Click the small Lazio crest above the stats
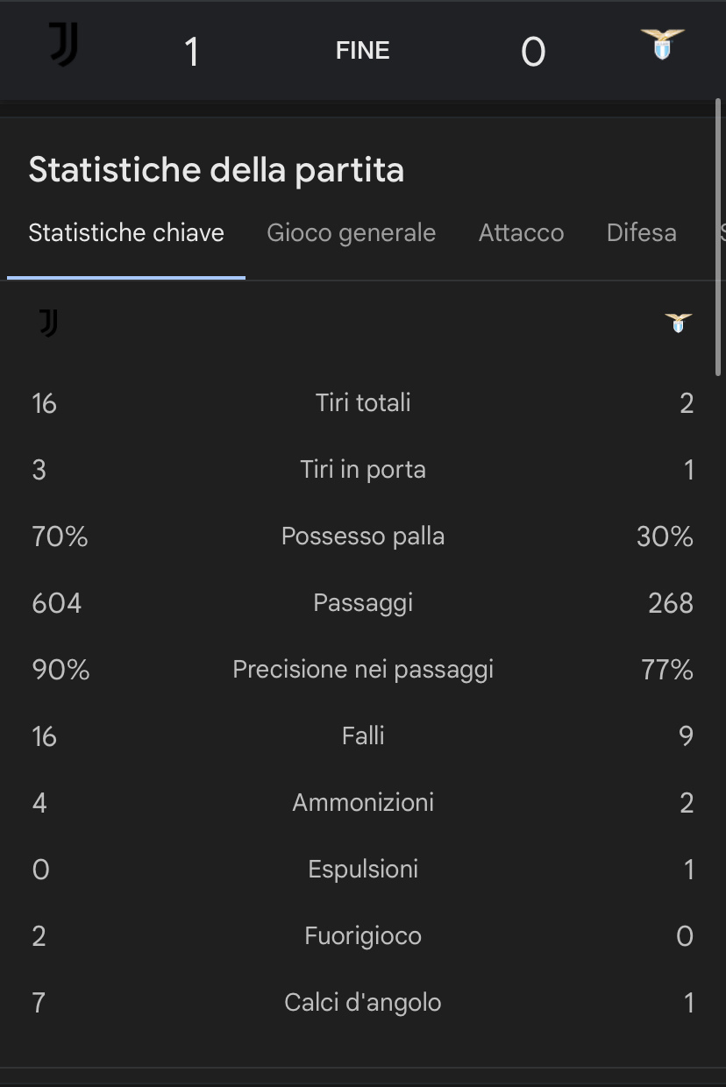The height and width of the screenshot is (1087, 726). pyautogui.click(x=679, y=323)
